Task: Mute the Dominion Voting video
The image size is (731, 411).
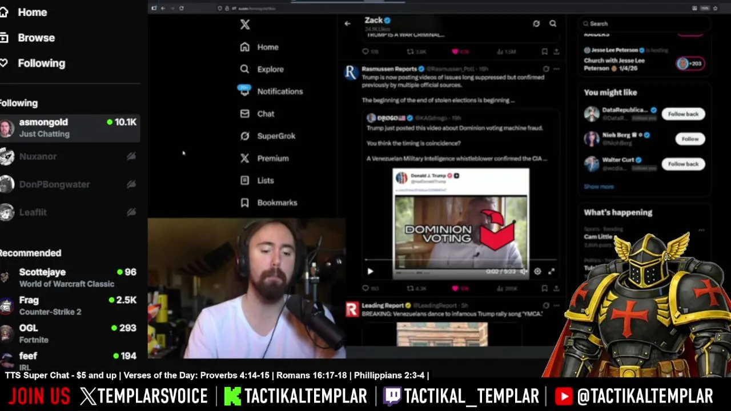Action: pyautogui.click(x=523, y=272)
